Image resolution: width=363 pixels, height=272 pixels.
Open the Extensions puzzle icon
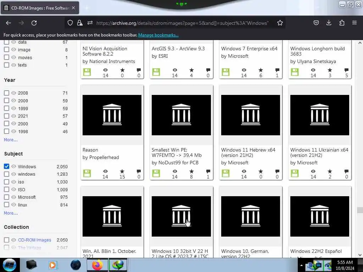(342, 23)
